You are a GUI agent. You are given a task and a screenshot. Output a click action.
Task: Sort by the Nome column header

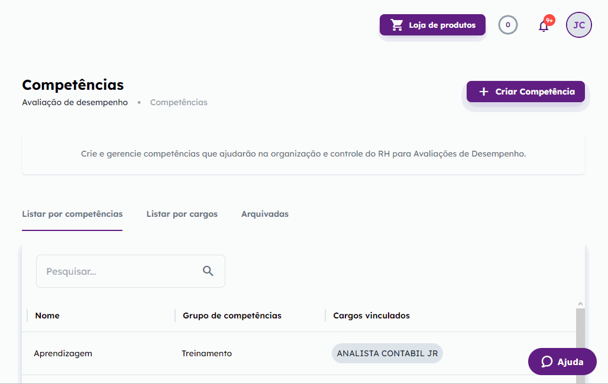(x=47, y=315)
